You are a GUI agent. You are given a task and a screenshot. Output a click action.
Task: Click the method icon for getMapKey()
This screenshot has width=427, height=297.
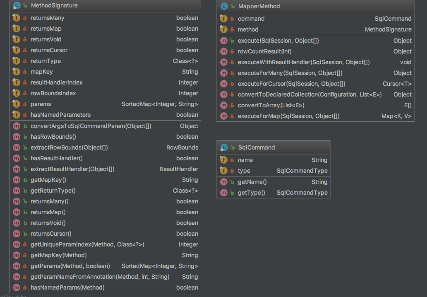click(17, 180)
